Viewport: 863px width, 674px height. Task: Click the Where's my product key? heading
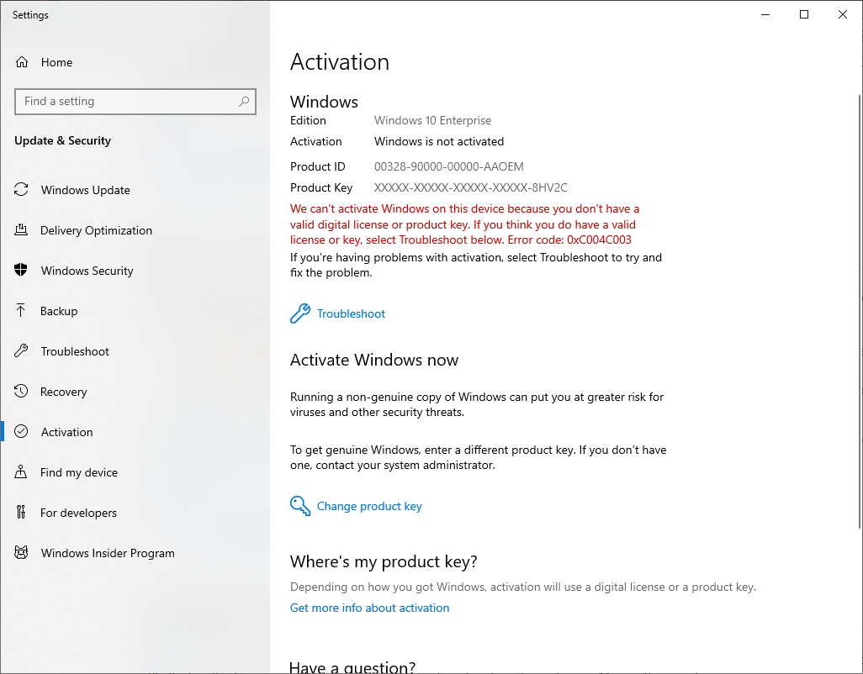384,561
